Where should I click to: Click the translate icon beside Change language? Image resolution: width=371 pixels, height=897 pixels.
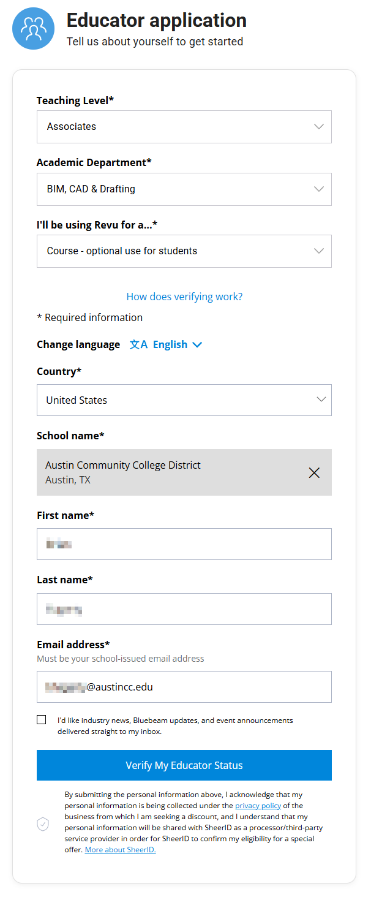click(x=138, y=344)
